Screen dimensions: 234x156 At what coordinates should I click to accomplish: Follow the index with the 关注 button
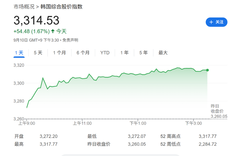pyautogui.click(x=216, y=22)
